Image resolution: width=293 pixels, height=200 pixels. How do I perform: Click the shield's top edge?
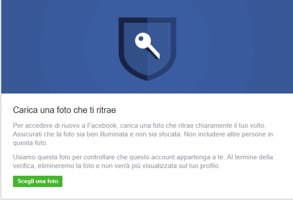click(x=147, y=20)
